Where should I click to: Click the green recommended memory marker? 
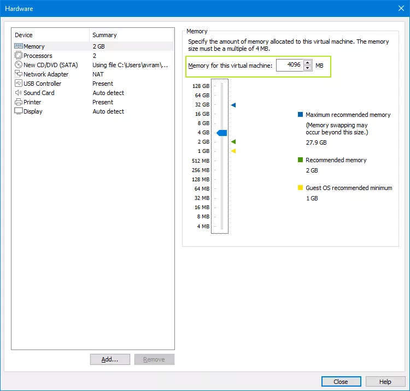pyautogui.click(x=233, y=141)
